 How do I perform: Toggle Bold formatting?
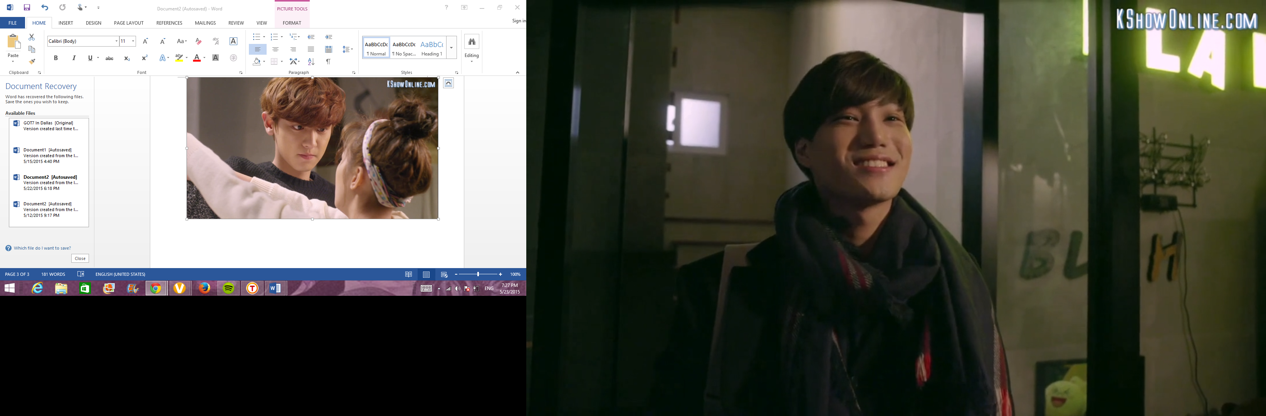click(x=56, y=58)
